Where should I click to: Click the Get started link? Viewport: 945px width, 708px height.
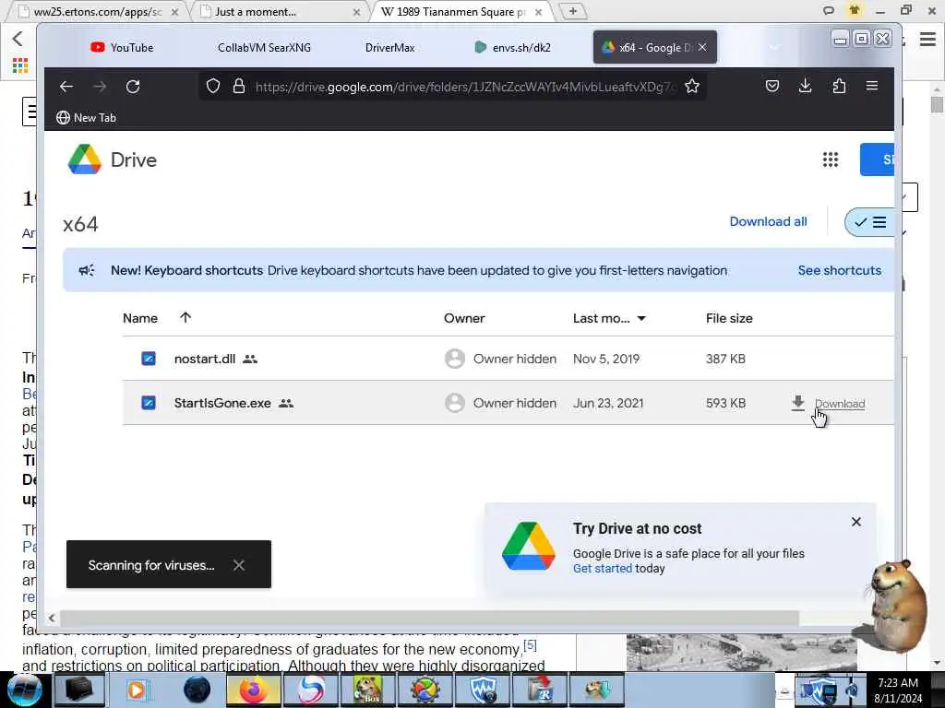pyautogui.click(x=602, y=568)
